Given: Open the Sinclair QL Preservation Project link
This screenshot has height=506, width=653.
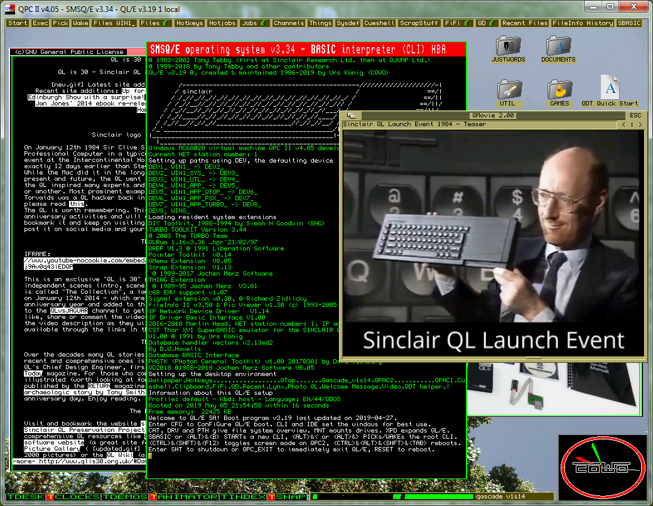Looking at the screenshot, I should [84, 430].
